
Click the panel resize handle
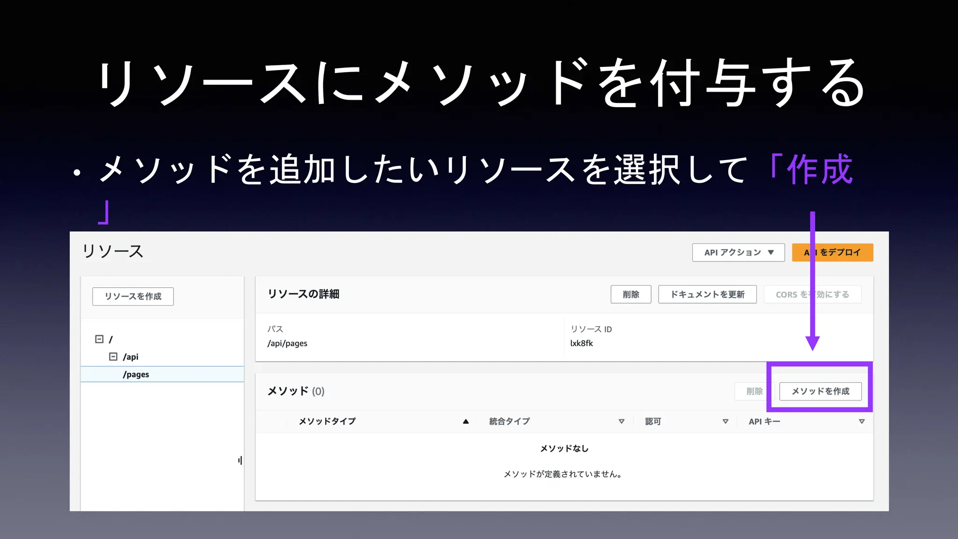click(240, 461)
